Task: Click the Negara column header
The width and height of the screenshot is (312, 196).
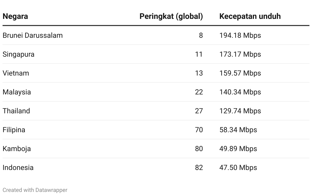Action: 15,16
